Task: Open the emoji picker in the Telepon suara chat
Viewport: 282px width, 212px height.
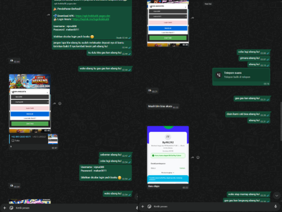Action: click(x=149, y=206)
